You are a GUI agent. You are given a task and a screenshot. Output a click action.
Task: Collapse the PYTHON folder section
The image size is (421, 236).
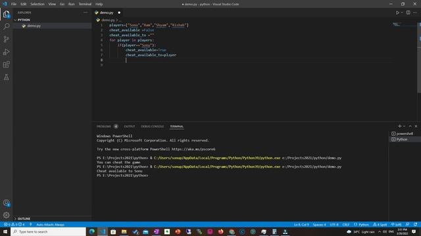pyautogui.click(x=53, y=20)
